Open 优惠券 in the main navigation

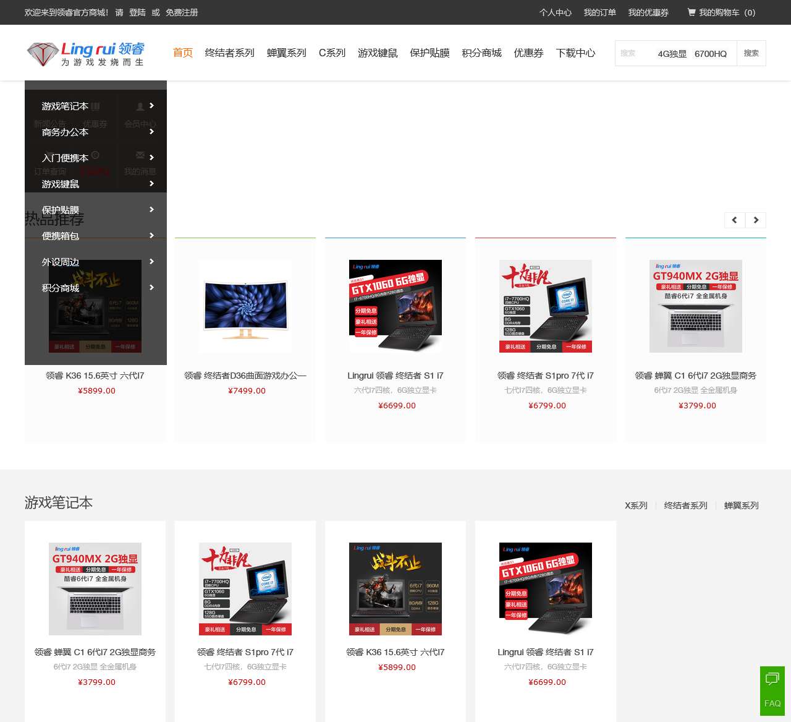[x=528, y=53]
